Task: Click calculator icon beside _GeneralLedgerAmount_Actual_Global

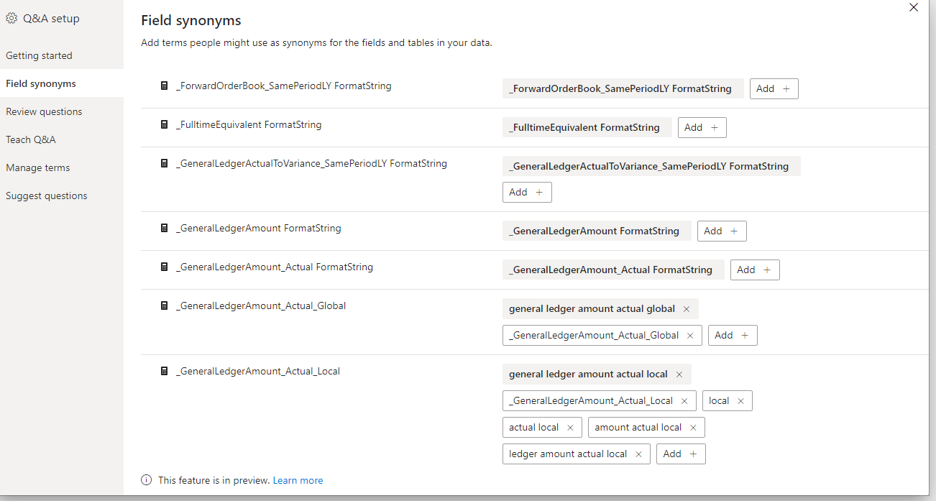Action: coord(164,305)
